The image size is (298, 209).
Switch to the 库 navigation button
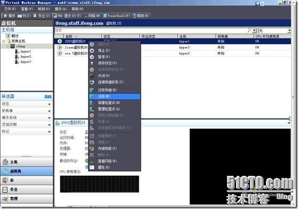27,180
